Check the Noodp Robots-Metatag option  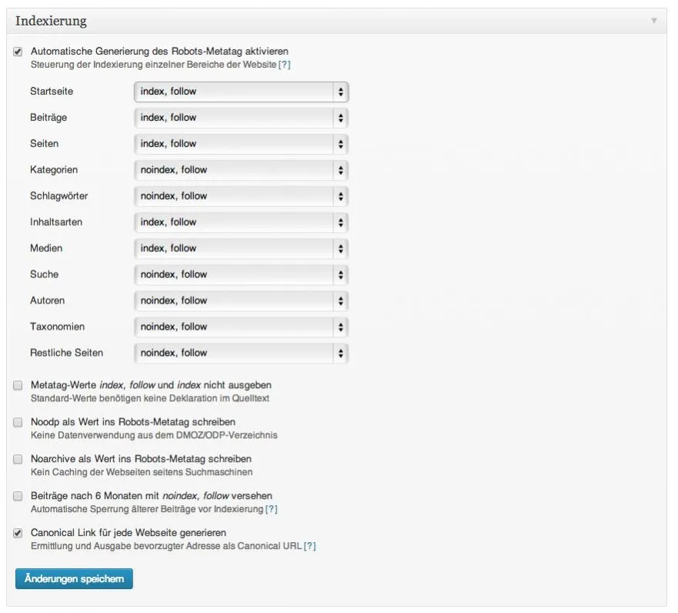click(x=18, y=422)
